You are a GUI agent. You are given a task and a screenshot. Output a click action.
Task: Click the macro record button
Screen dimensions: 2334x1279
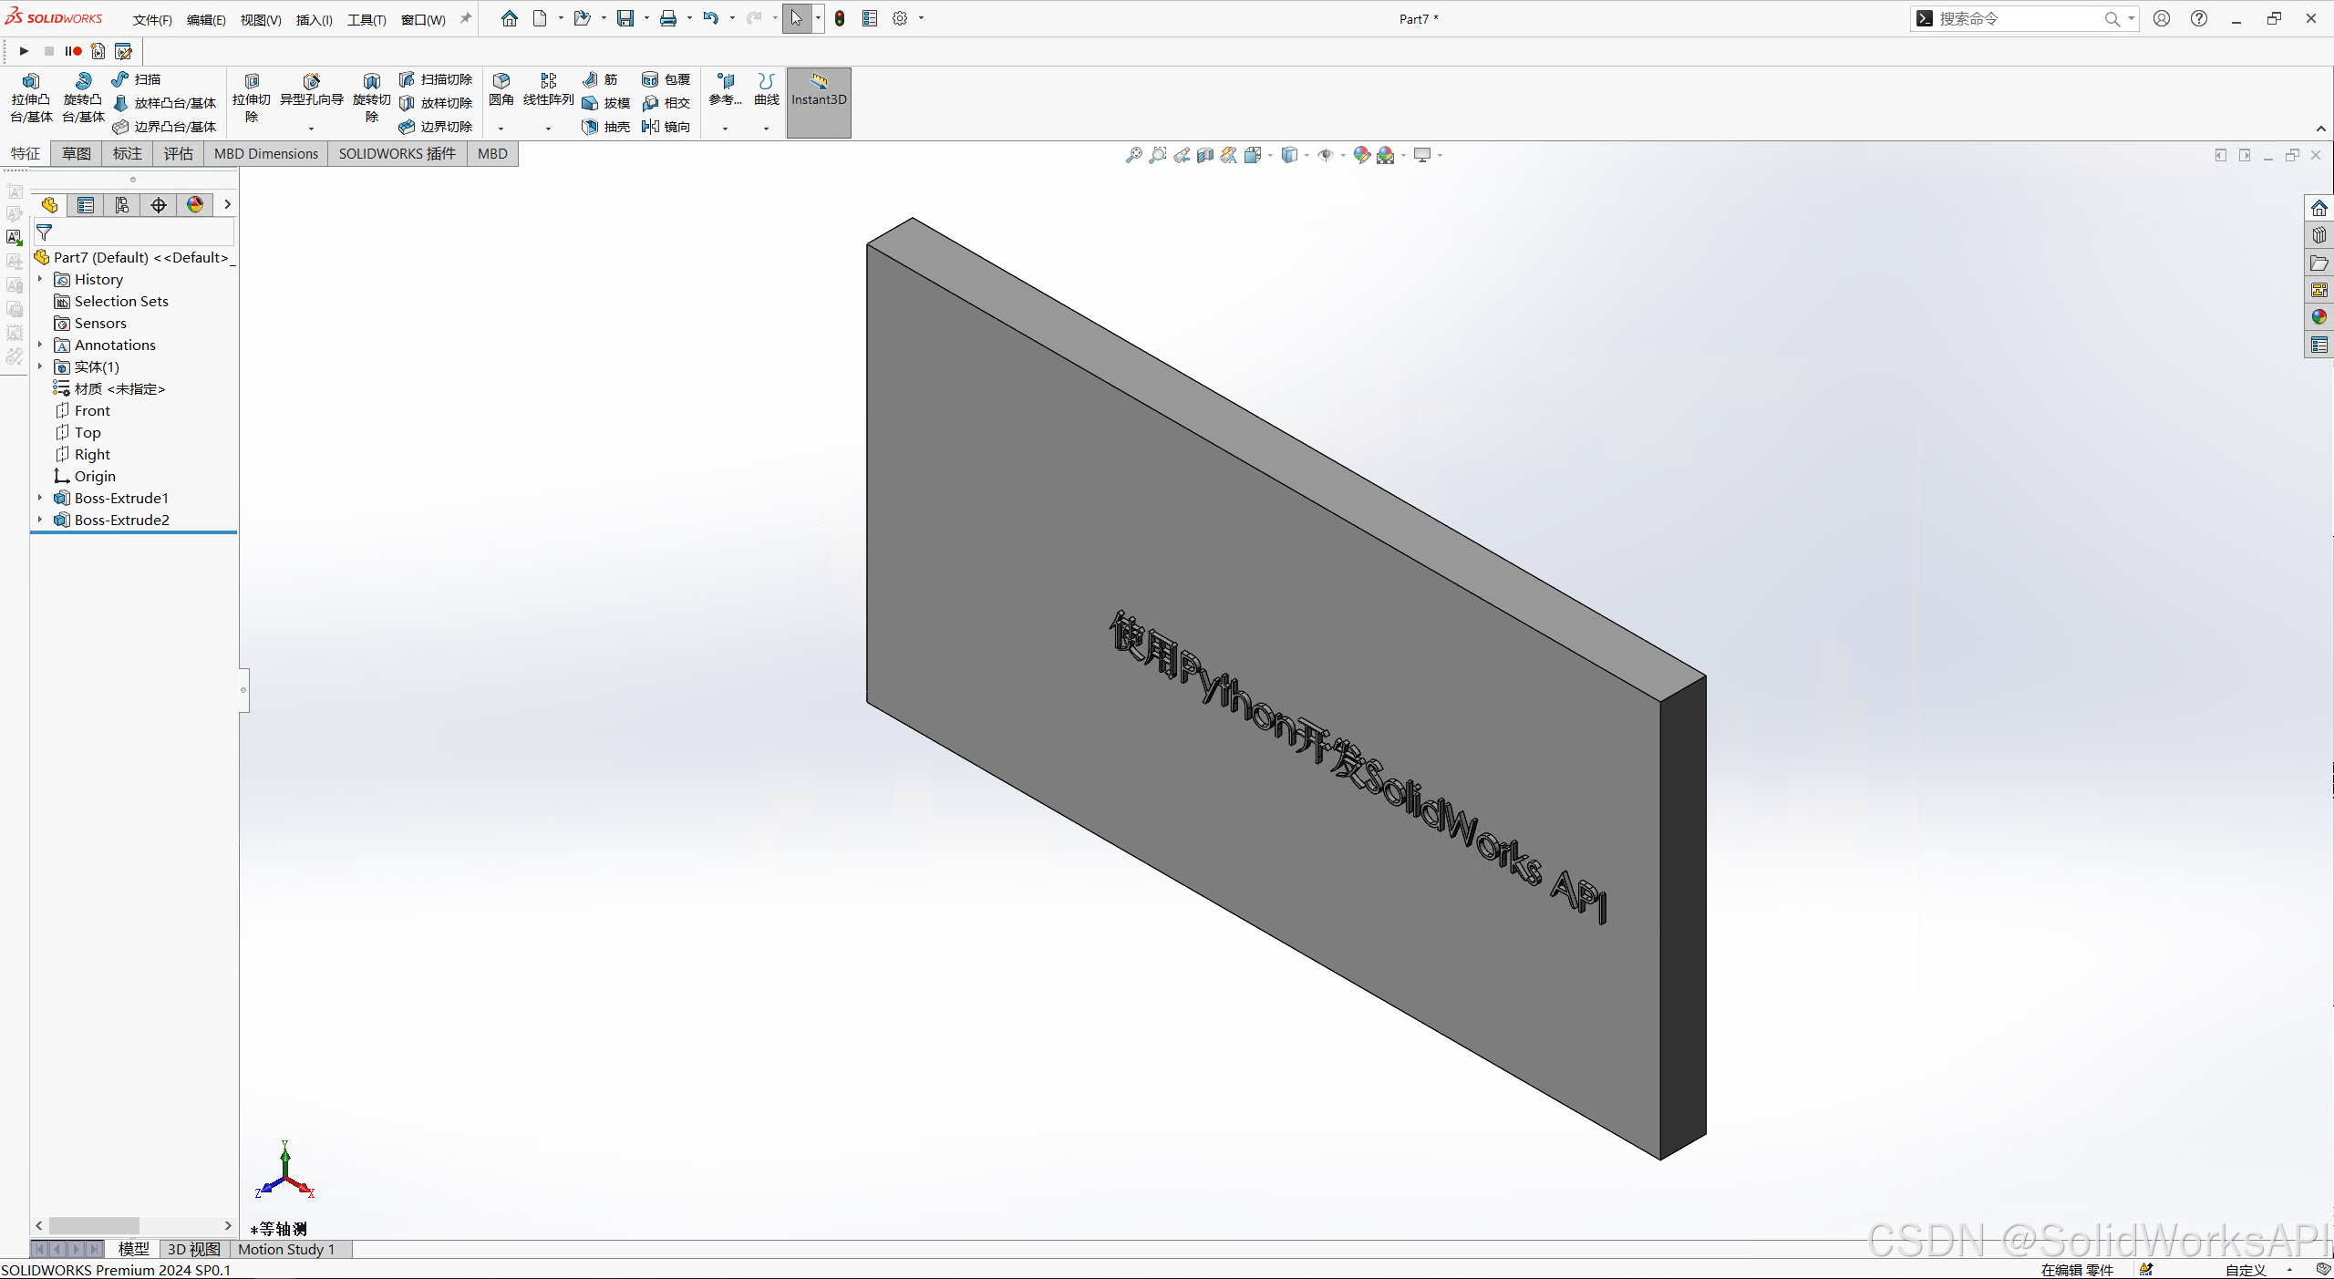tap(74, 51)
